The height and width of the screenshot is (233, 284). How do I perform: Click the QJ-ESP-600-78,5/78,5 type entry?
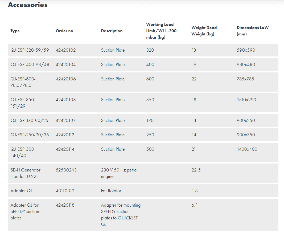click(x=23, y=82)
